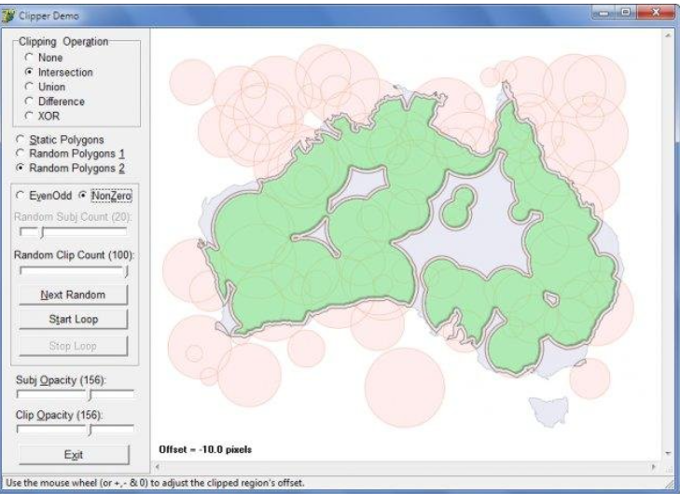Click the Random Clip Count slider
Viewport: 680px width, 494px height.
(x=74, y=271)
